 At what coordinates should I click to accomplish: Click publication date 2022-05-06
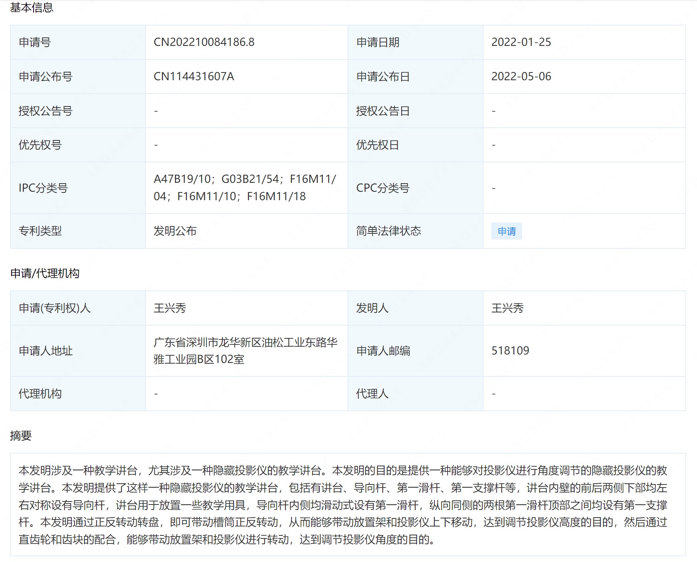[521, 76]
